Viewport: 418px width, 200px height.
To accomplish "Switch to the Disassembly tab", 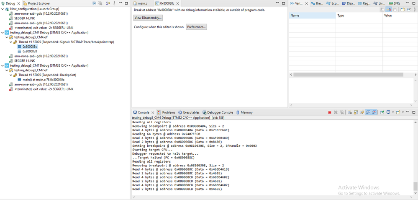I will (x=349, y=3).
